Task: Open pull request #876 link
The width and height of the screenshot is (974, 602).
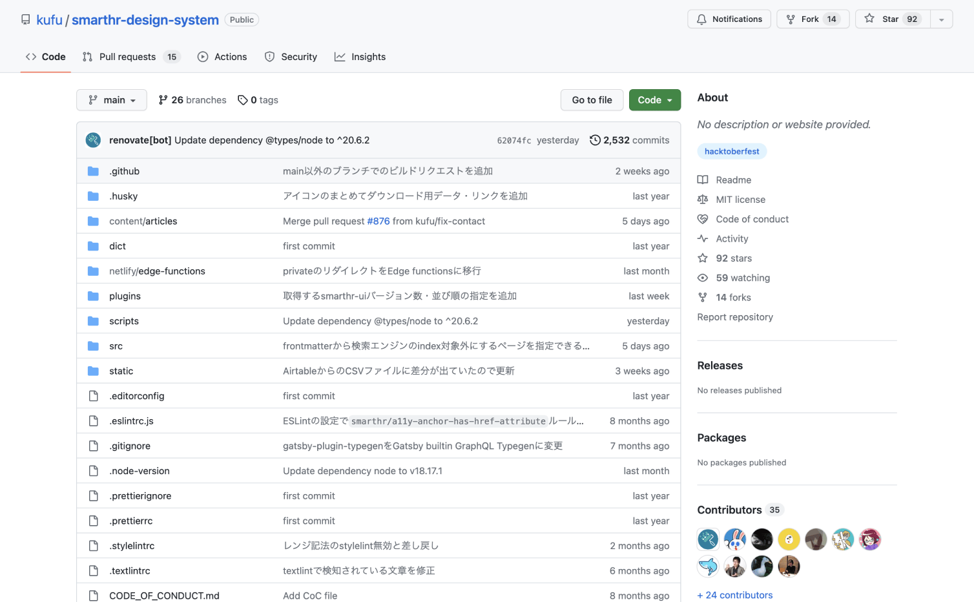Action: [378, 221]
